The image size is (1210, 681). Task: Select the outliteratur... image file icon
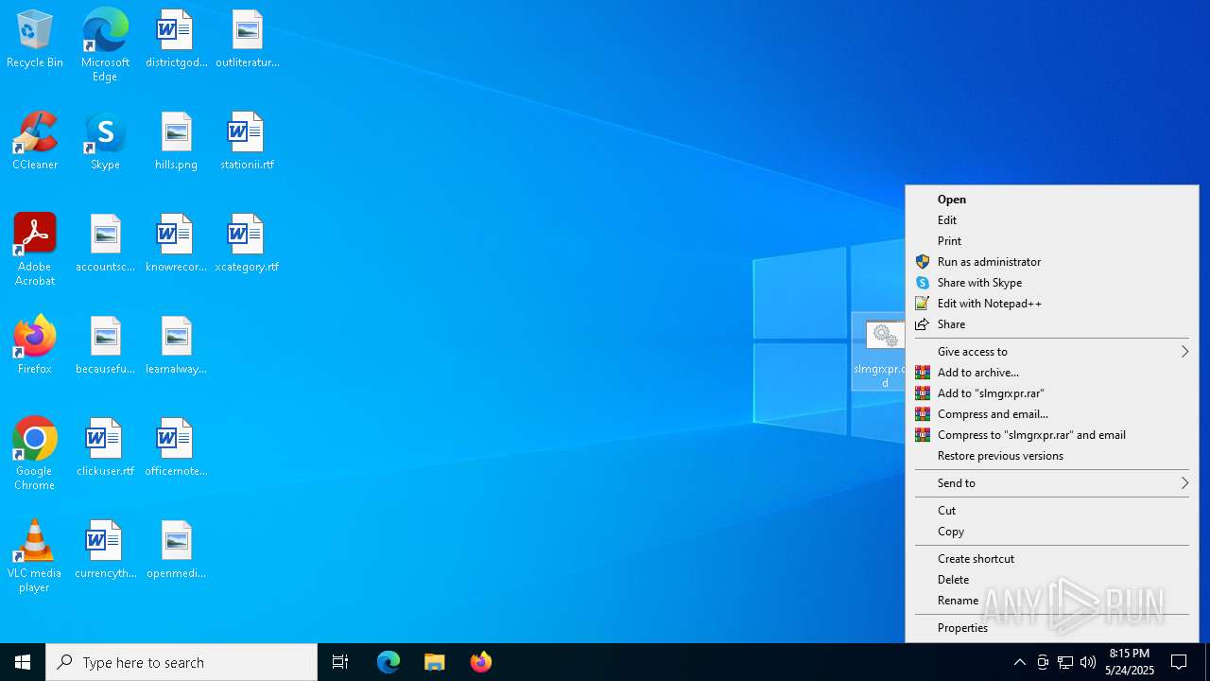pos(247,40)
